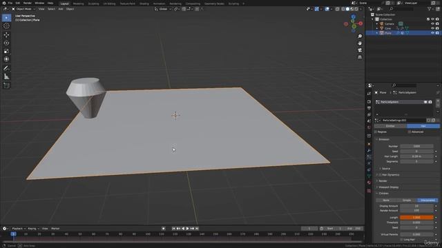442x248 pixels.
Task: Play the animation in the timeline
Action: pos(187,229)
